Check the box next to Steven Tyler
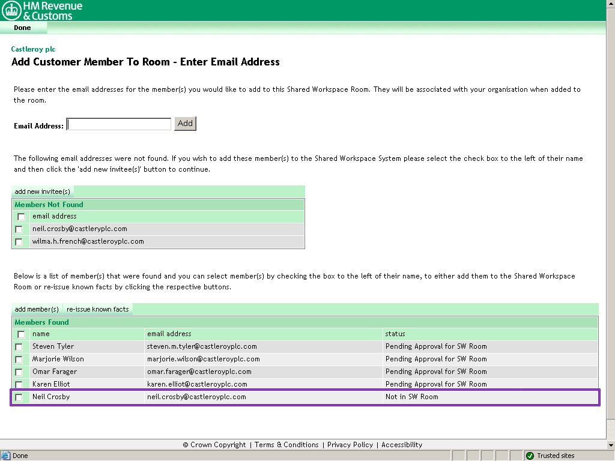 (x=19, y=347)
